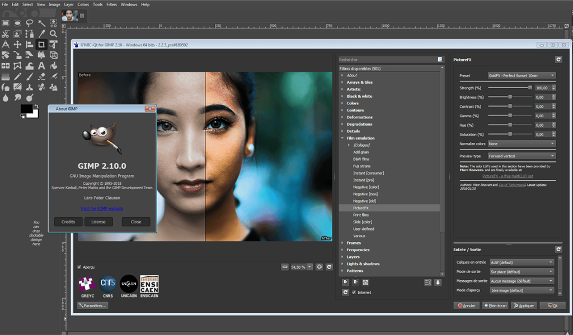Open the Calques en entrée dropdown

coord(522,262)
